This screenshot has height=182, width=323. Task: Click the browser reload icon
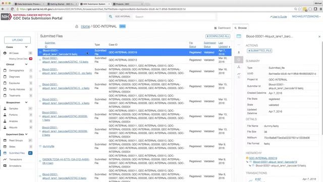coord(12,9)
